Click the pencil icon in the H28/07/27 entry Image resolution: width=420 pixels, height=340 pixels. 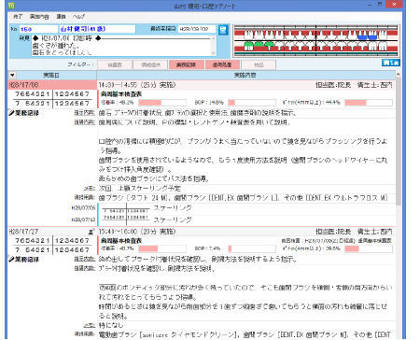tap(11, 259)
